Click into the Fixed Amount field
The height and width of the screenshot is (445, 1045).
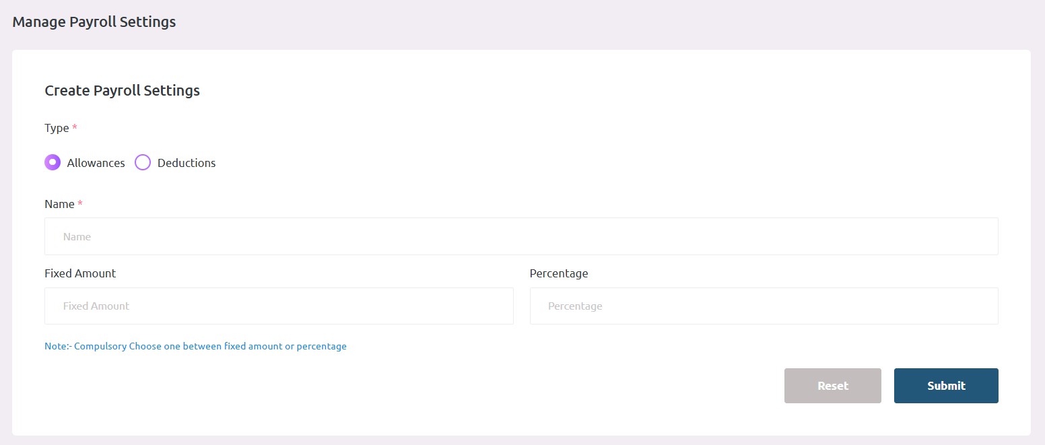[279, 306]
